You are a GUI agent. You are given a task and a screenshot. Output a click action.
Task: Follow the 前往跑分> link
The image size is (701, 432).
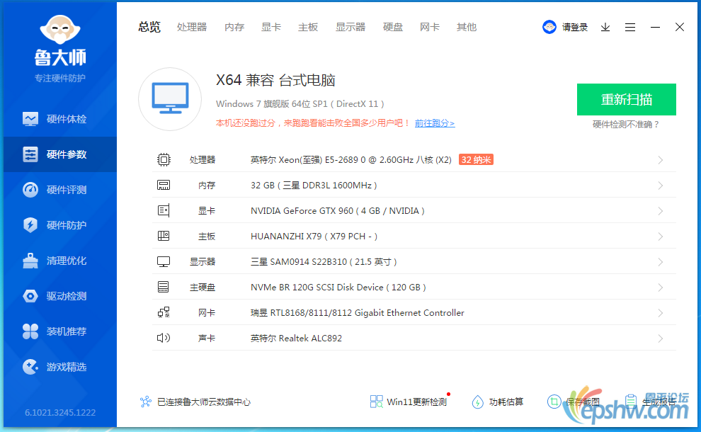pyautogui.click(x=435, y=123)
